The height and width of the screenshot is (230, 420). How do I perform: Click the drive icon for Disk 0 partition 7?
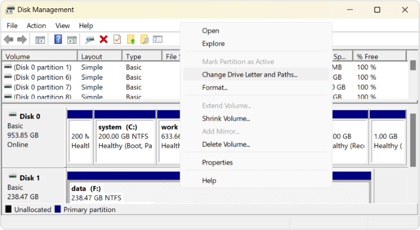[8, 86]
